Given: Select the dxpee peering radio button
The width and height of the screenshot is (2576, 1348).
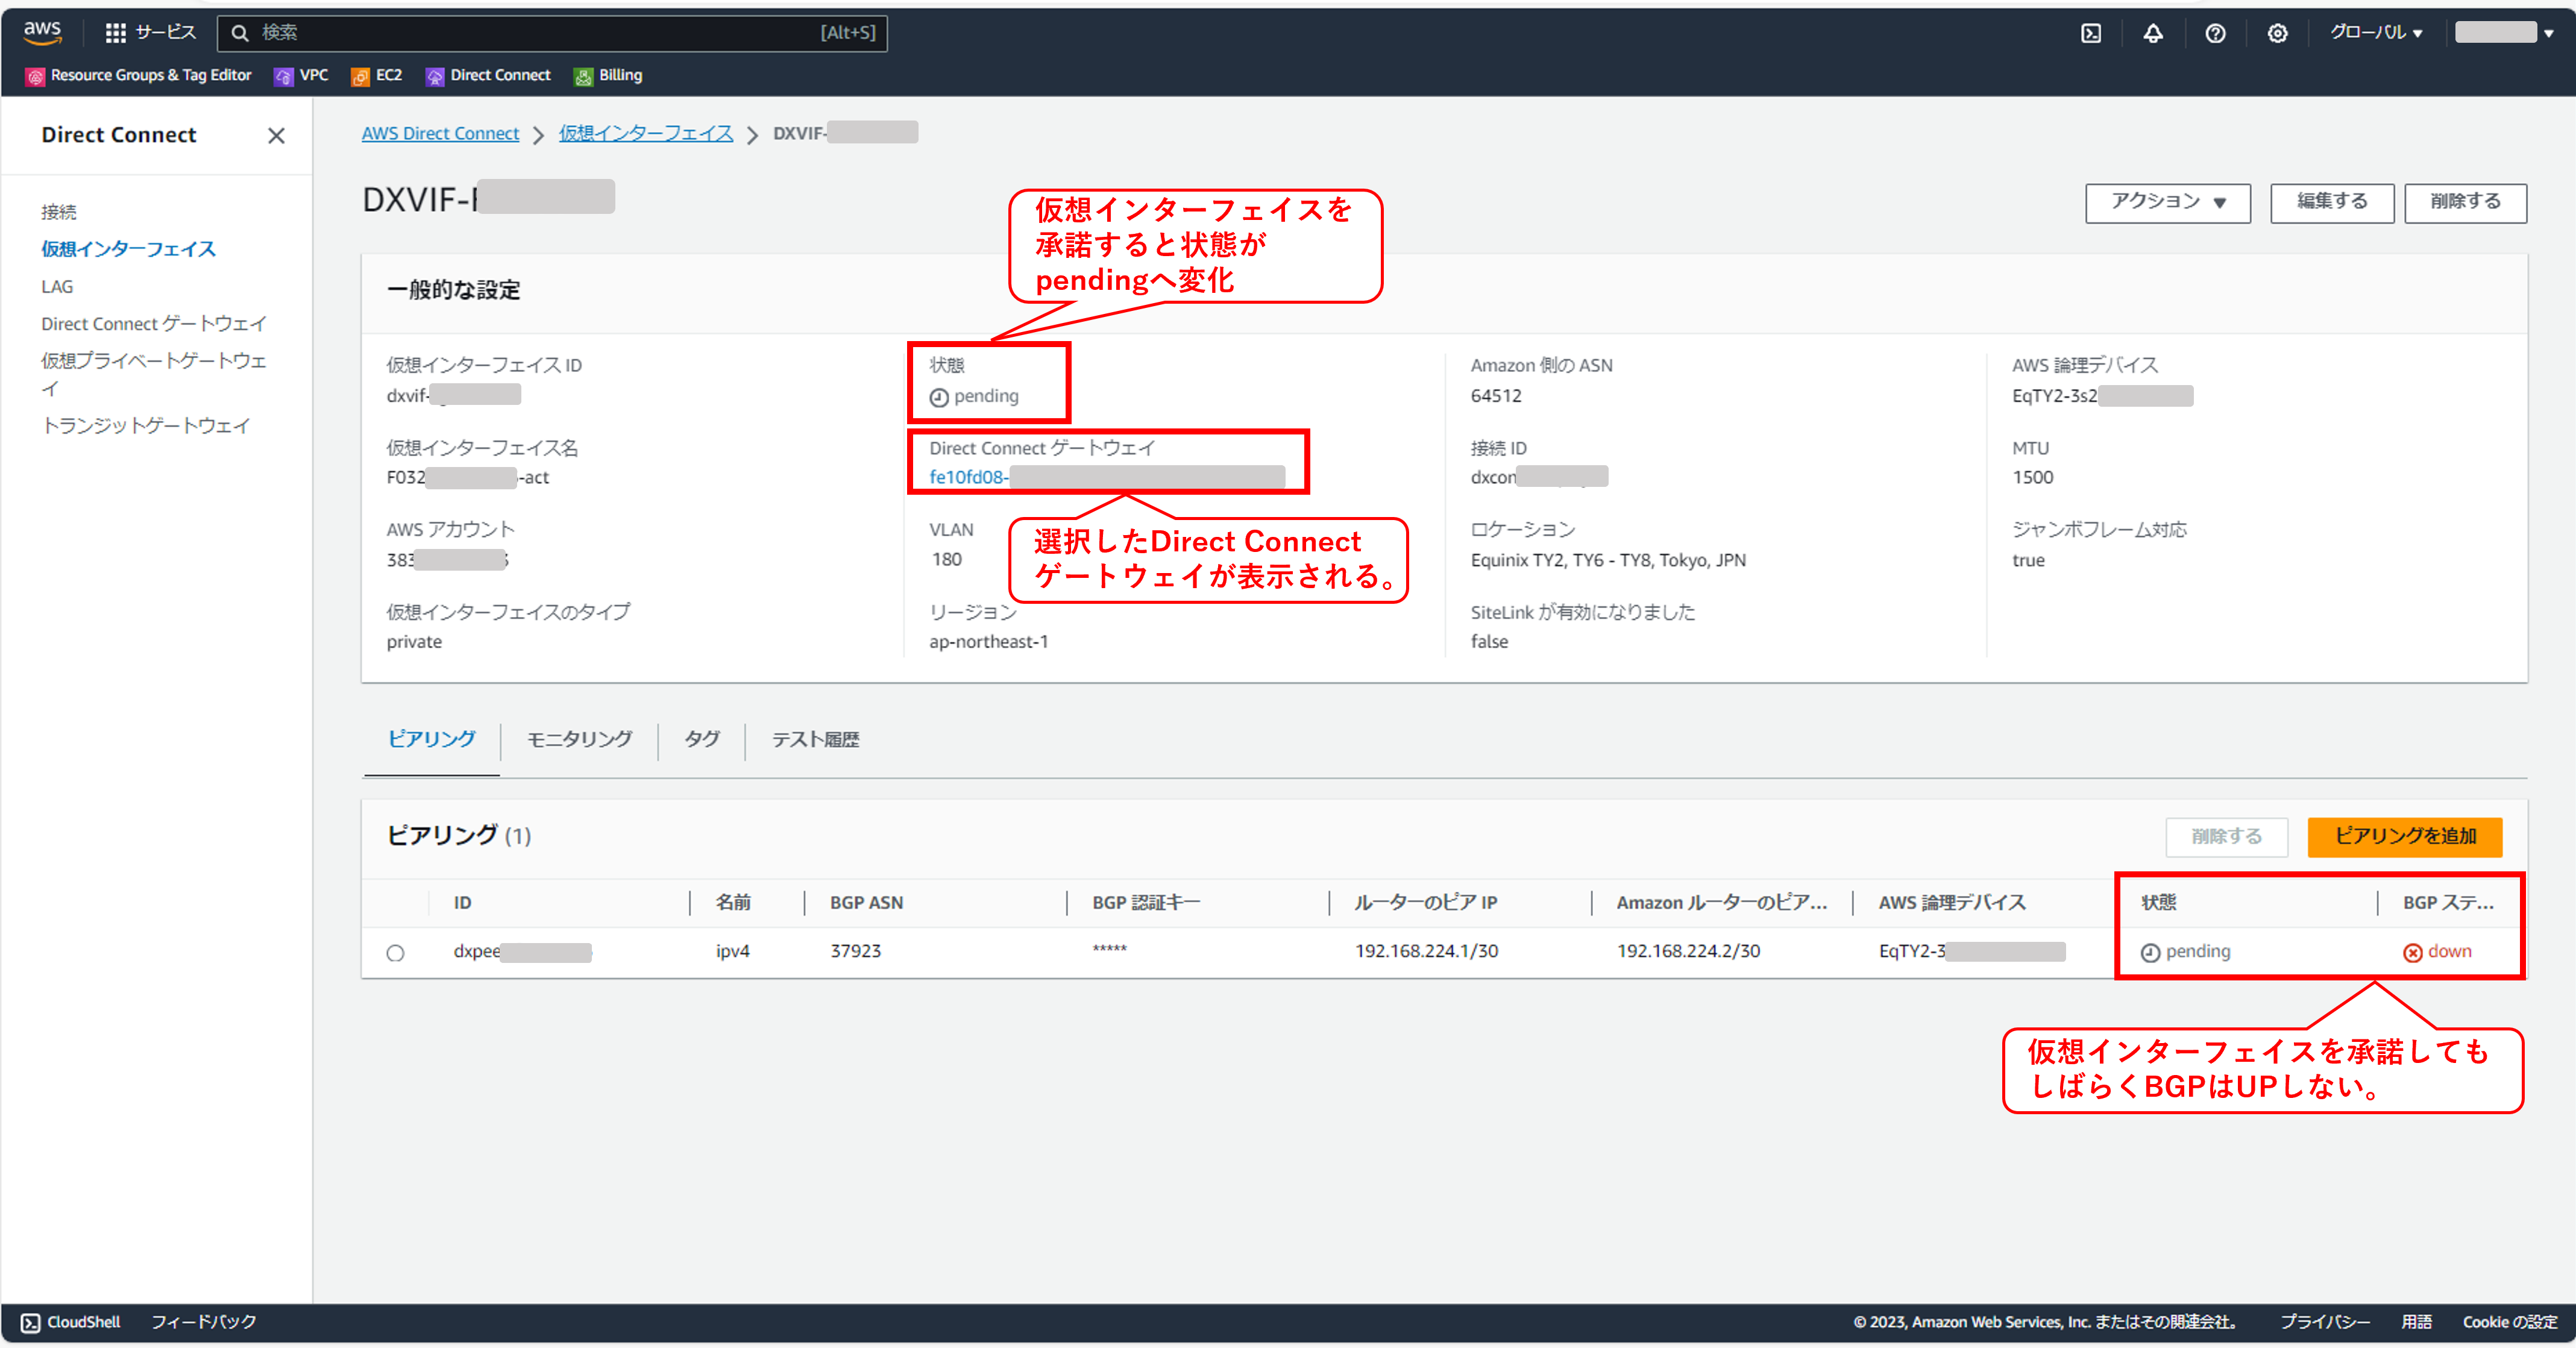Looking at the screenshot, I should [395, 952].
